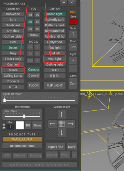Select the Sofa camera set
This screenshot has height=171, width=124.
pyautogui.click(x=13, y=19)
